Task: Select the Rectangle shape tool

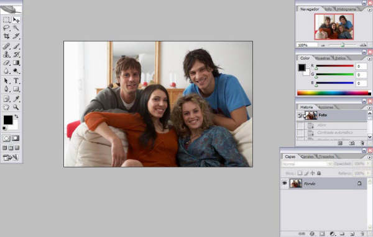Action: 16,89
